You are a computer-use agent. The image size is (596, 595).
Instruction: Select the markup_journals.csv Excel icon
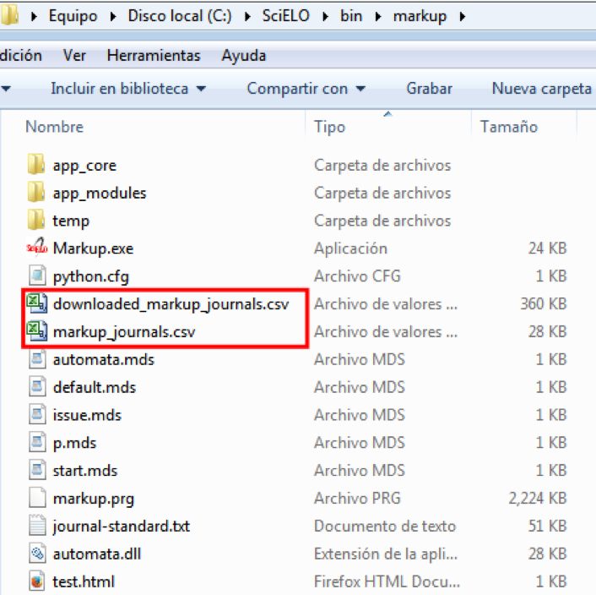point(35,332)
